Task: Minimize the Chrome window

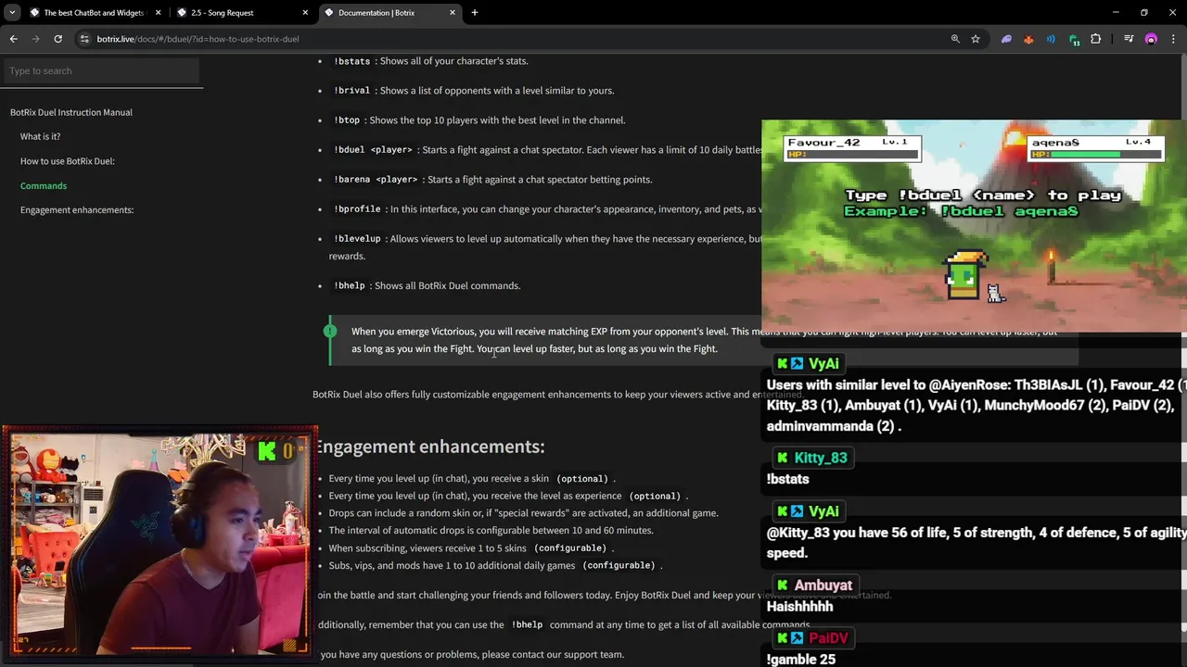Action: coord(1116,13)
